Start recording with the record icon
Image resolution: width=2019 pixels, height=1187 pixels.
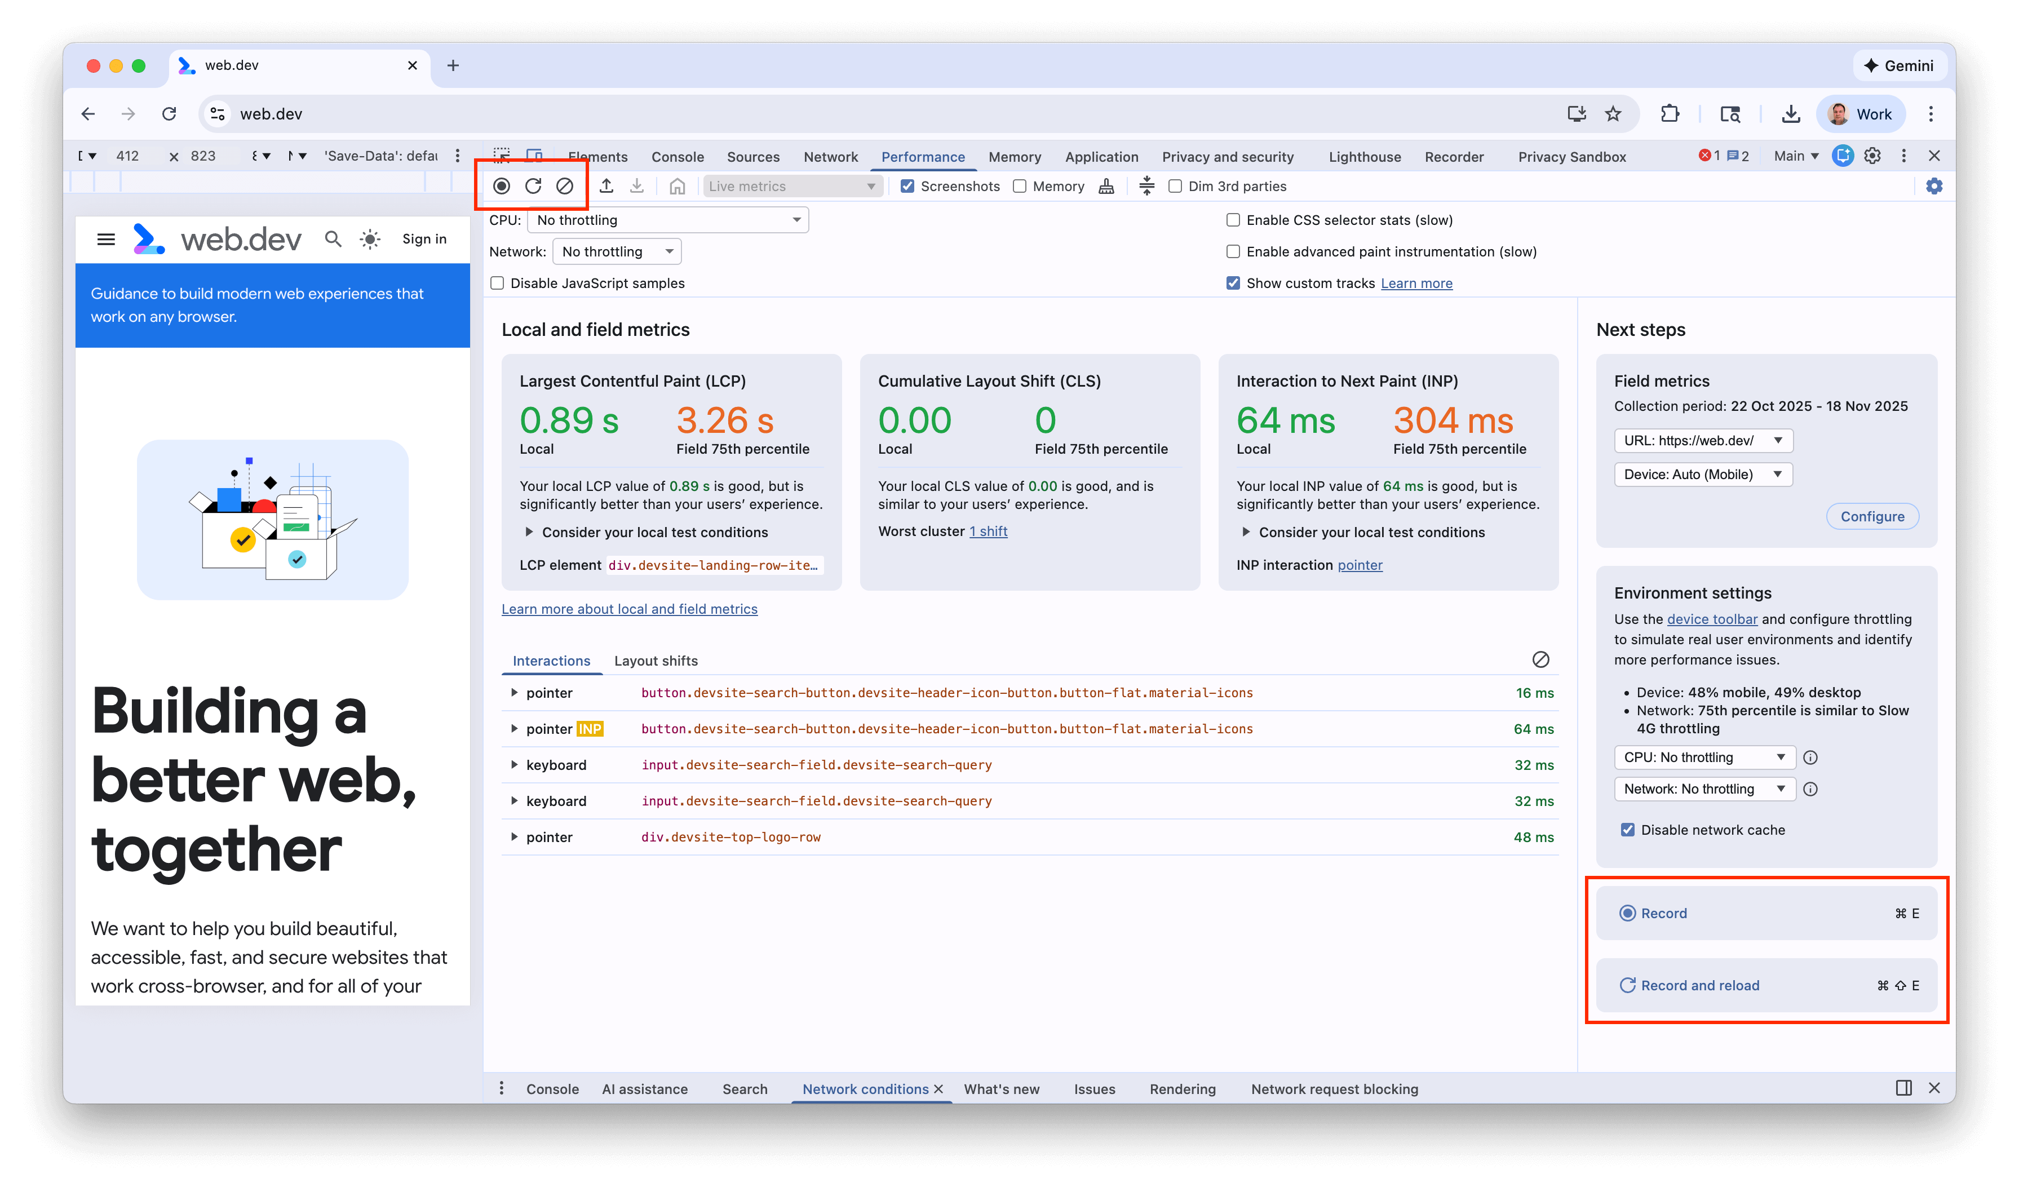(x=502, y=186)
